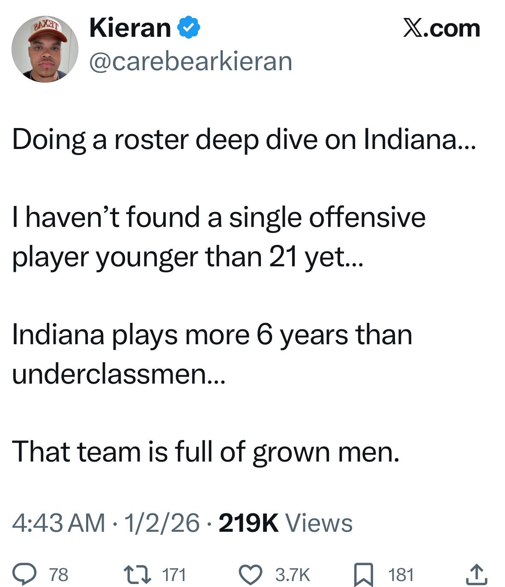The image size is (505, 587).
Task: Tap the repost arrows icon
Action: coord(135,574)
